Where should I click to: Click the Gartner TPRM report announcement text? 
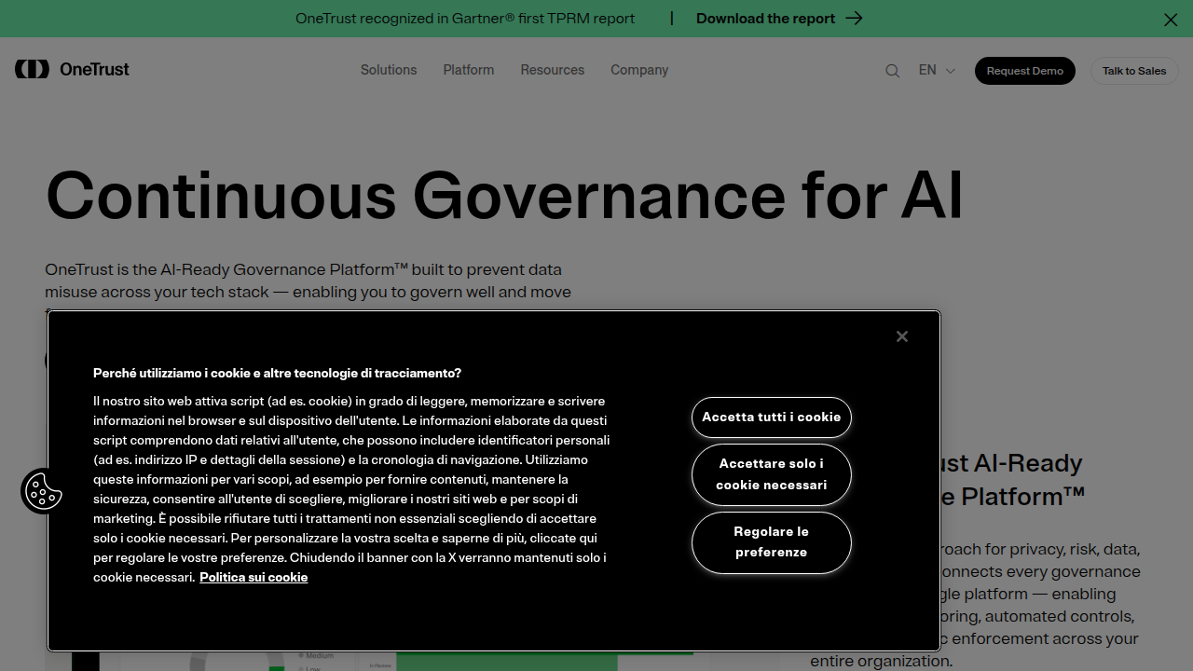coord(465,19)
